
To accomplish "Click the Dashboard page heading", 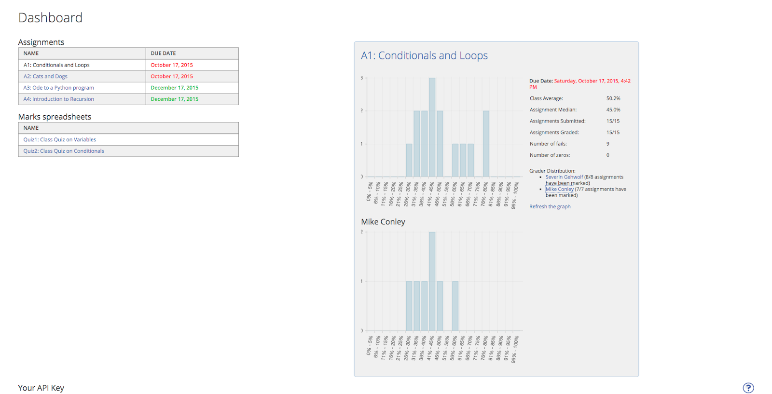I will [x=50, y=18].
